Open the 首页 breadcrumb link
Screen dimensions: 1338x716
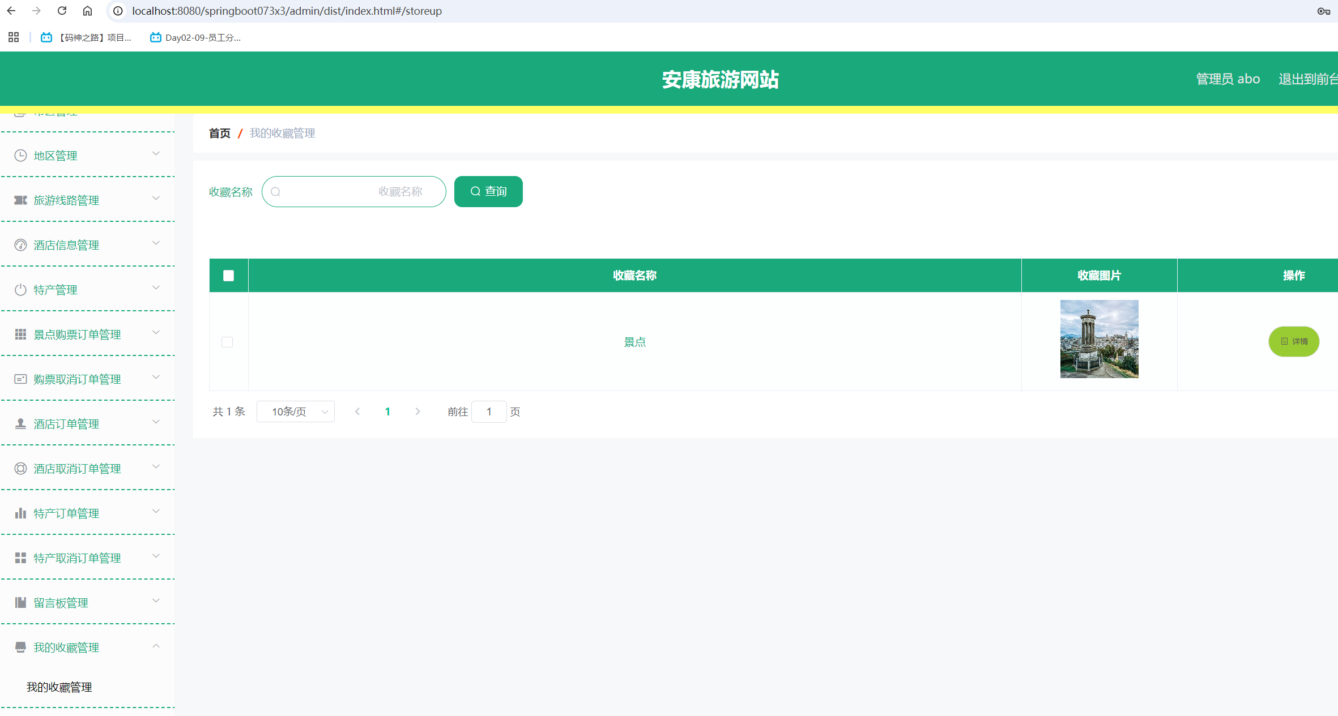coord(219,133)
